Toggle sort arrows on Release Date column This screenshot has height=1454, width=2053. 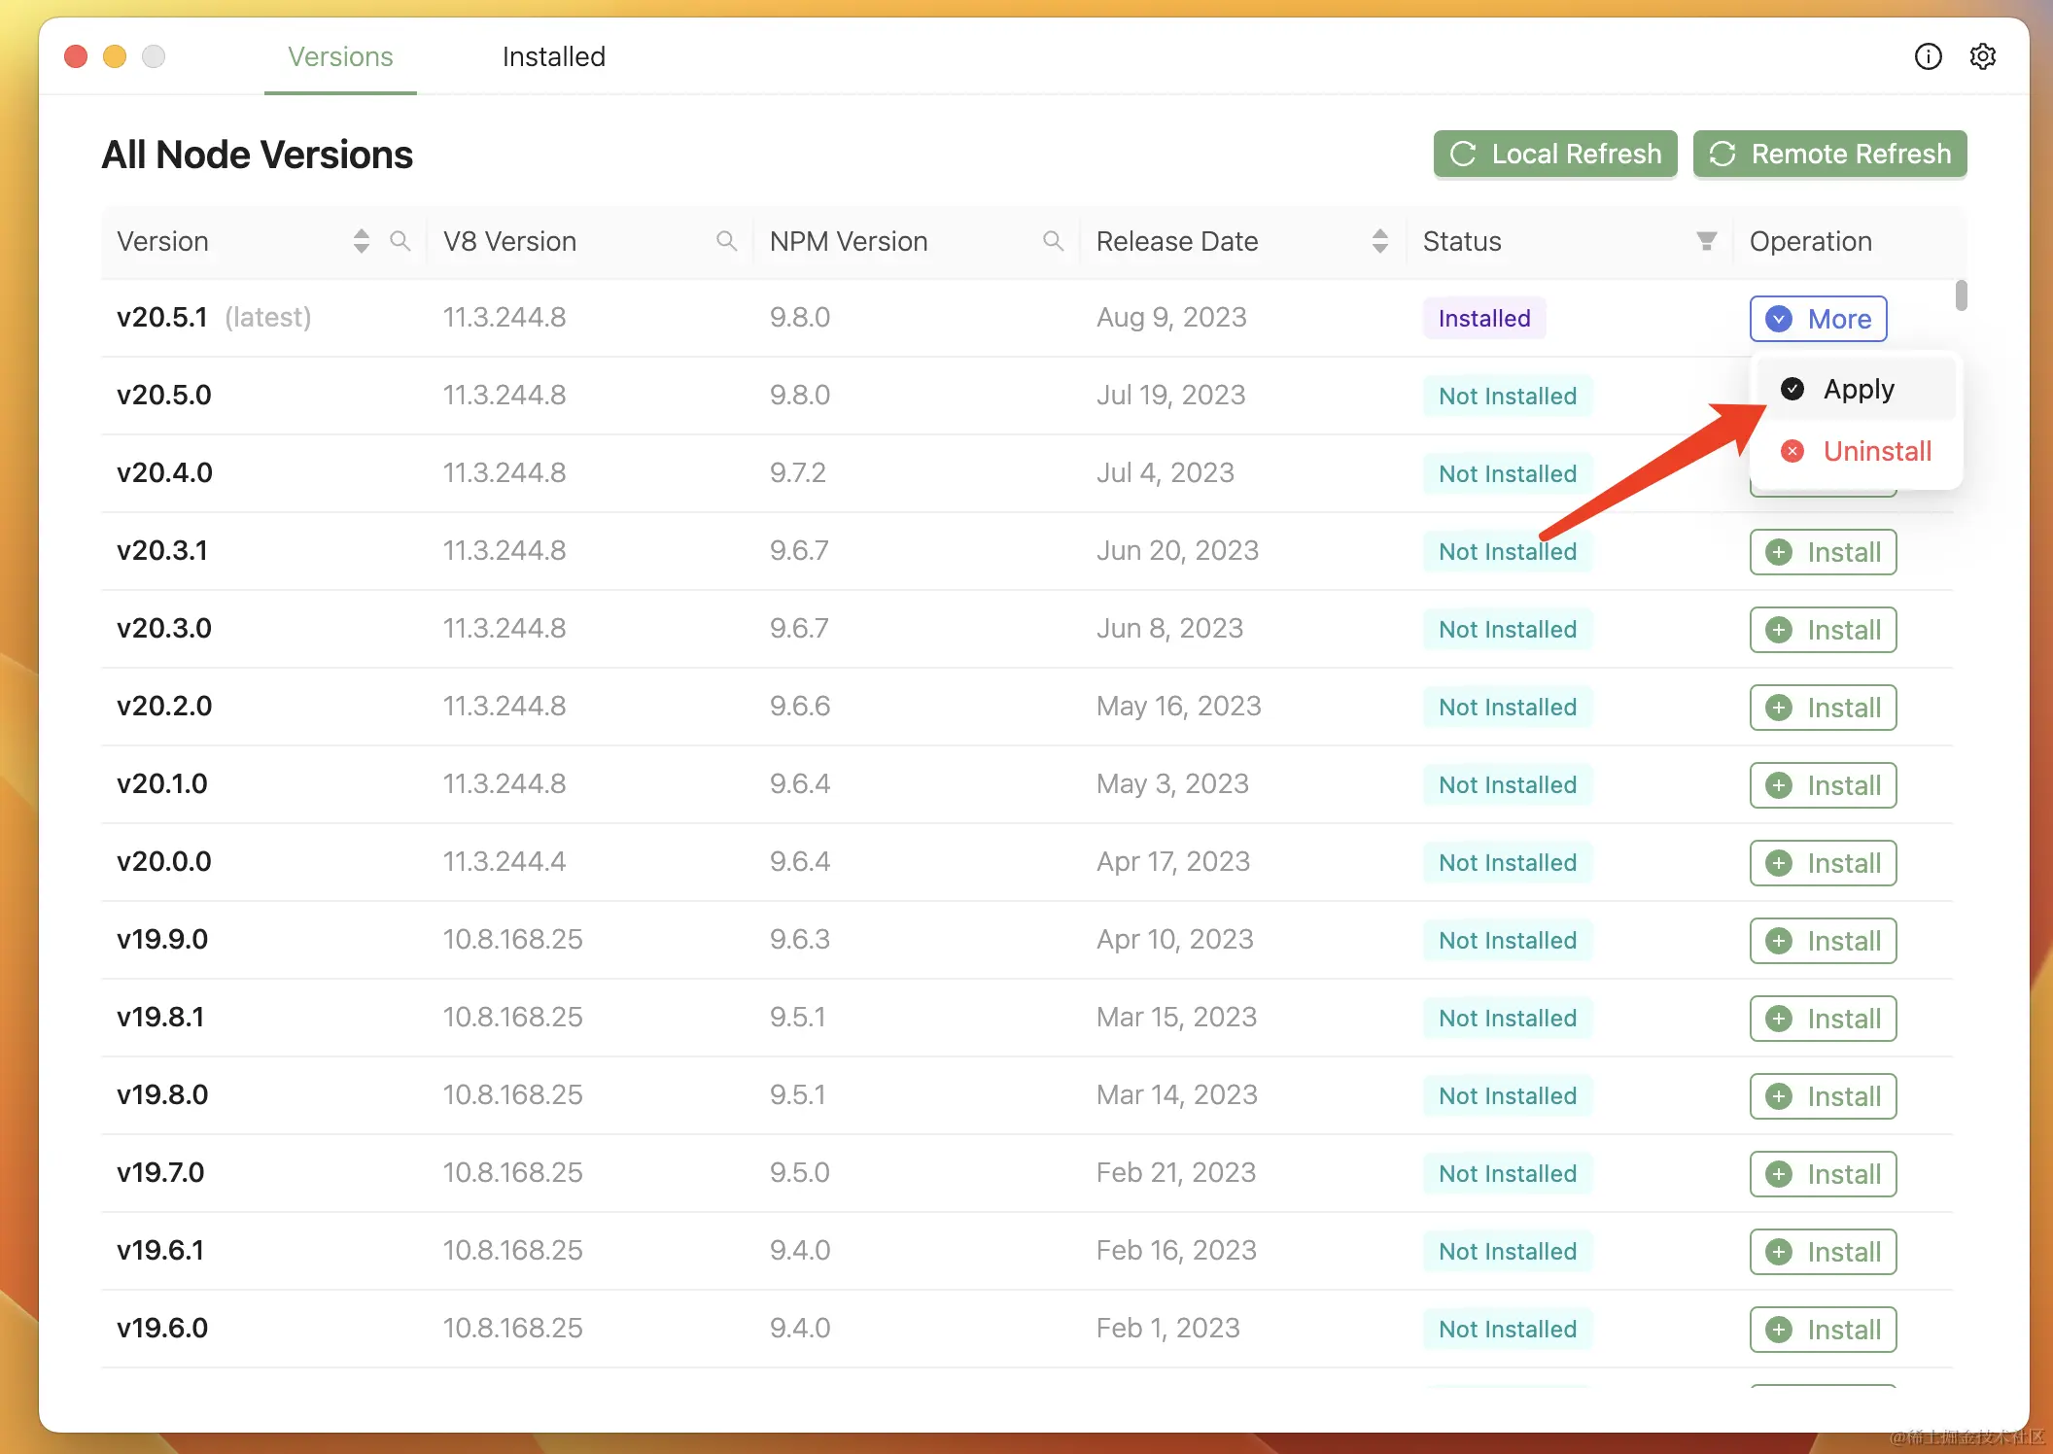pos(1379,241)
